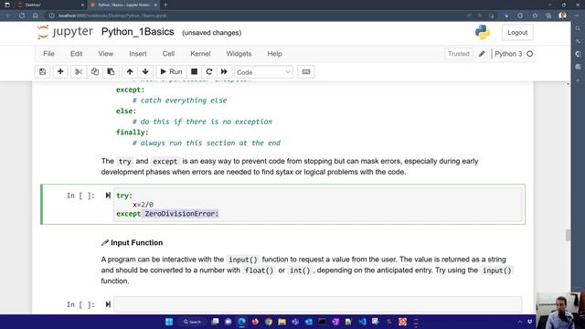Open the browser profile avatar

(x=563, y=16)
